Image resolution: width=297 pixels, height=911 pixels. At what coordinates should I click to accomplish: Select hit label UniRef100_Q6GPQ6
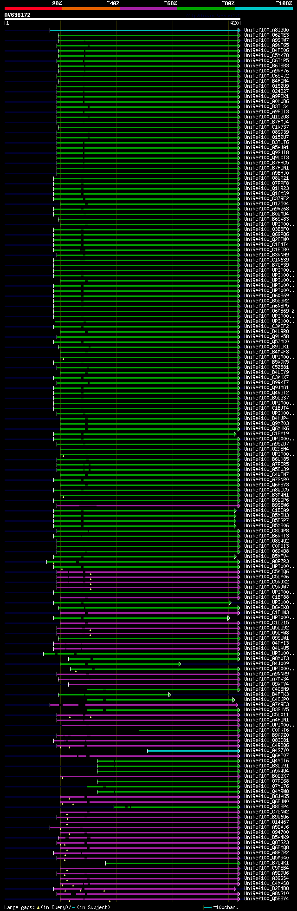(x=266, y=235)
